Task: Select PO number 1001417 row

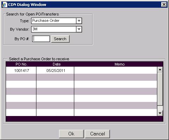Action: tap(81, 71)
